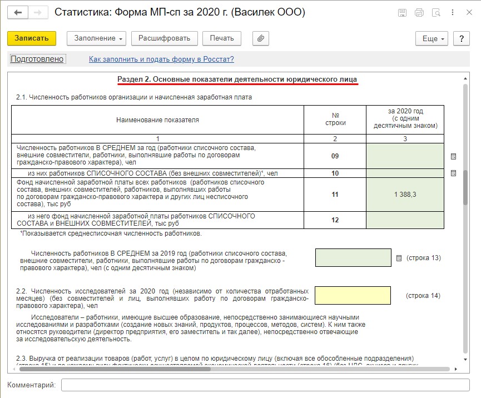Go forward with the right arrow button
The image size is (481, 398).
38,13
